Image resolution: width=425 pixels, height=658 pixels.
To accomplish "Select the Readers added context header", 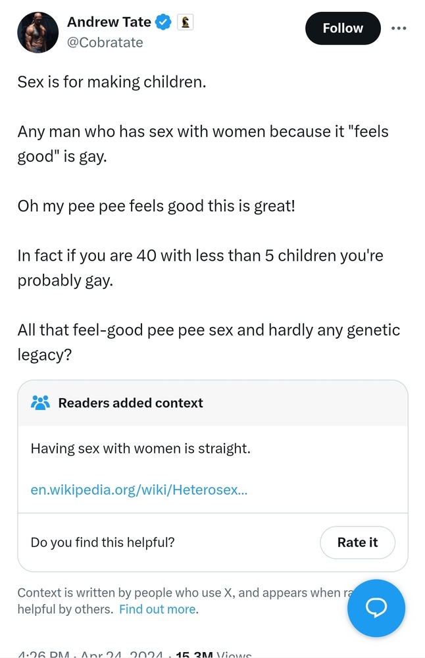I will click(x=130, y=403).
